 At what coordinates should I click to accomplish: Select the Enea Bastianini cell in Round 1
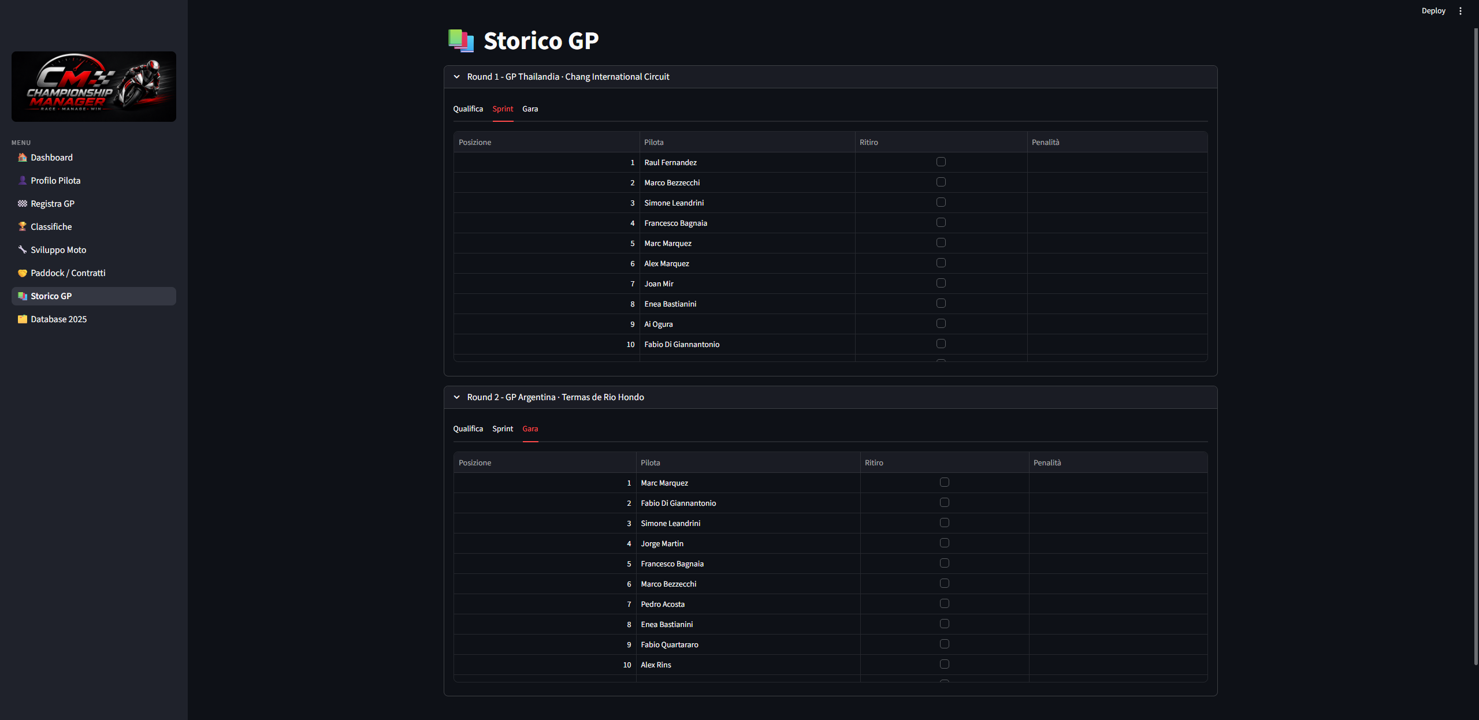[748, 304]
